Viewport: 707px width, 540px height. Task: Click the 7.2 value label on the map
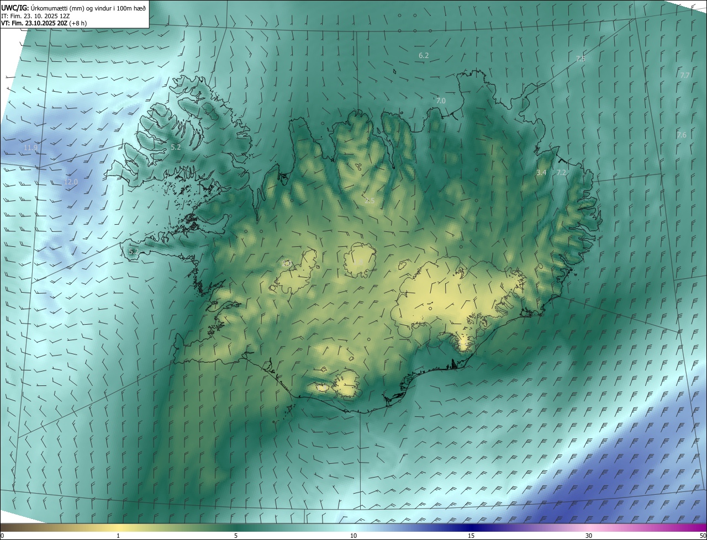[561, 173]
